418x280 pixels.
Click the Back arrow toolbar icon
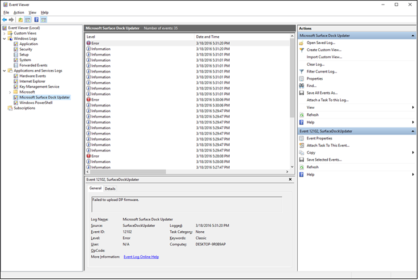(5, 20)
